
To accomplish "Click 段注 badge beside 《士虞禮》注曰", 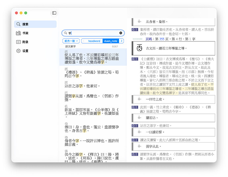I will coord(134,59).
